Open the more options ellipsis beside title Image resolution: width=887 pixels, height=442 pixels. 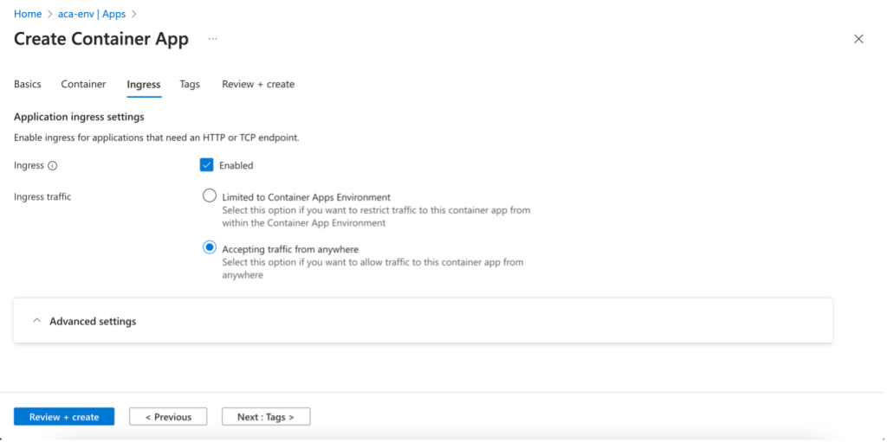(212, 40)
